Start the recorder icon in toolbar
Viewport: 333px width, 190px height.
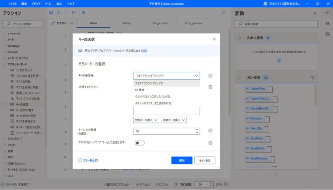(x=84, y=13)
